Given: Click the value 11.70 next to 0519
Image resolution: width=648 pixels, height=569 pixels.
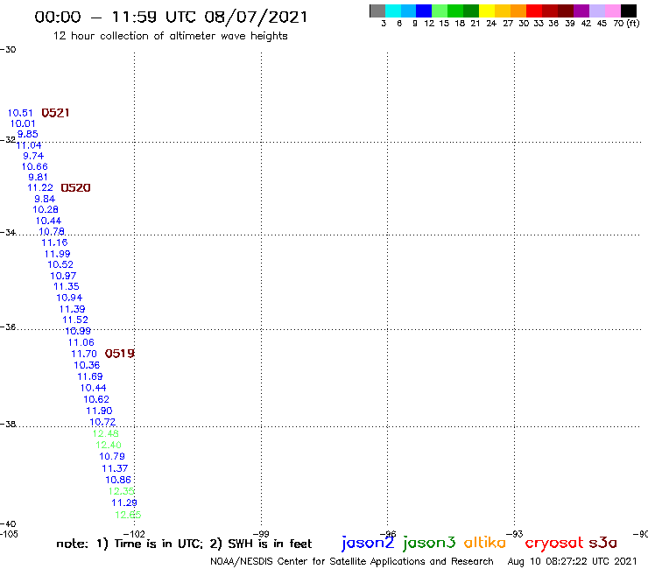Looking at the screenshot, I should 84,355.
